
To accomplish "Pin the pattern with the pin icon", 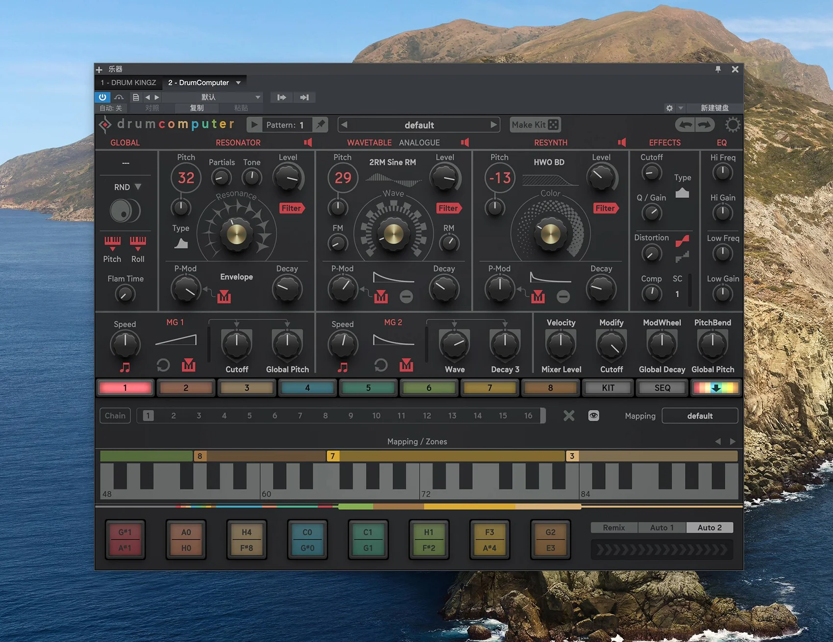I will tap(320, 125).
